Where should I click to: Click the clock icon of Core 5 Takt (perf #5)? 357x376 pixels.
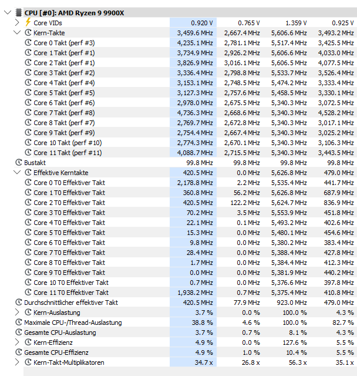(28, 93)
